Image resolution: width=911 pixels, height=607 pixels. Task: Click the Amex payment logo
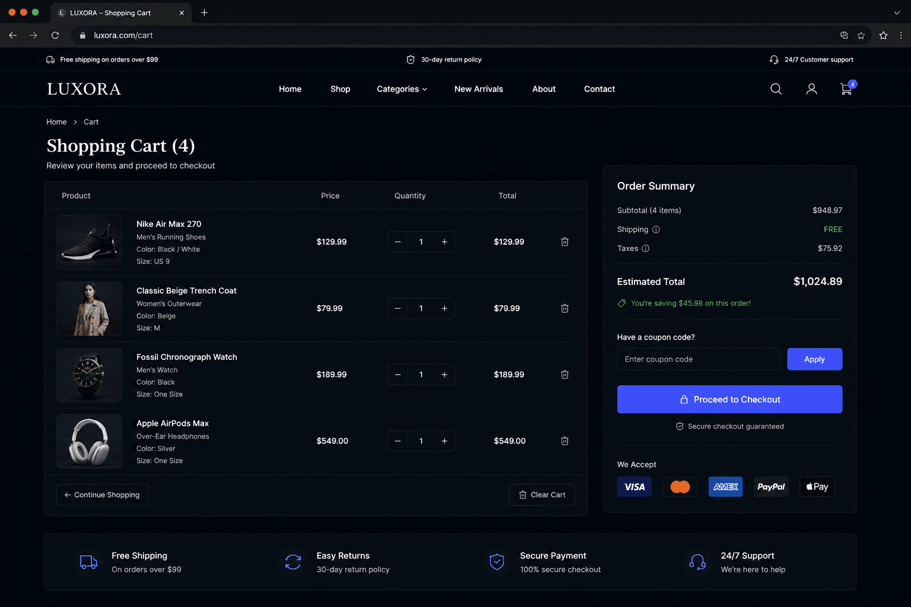click(x=725, y=487)
